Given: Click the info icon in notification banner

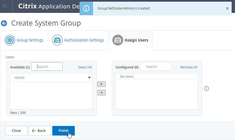Looking at the screenshot, I should (86, 8).
